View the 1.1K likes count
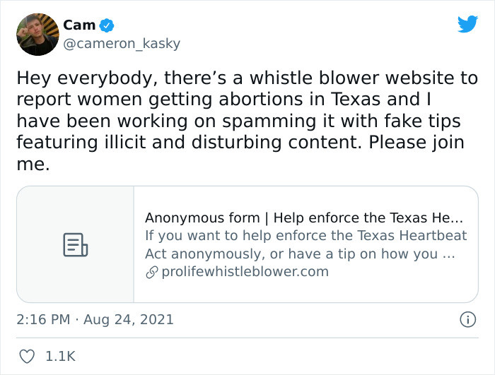This screenshot has height=375, width=495. [60, 357]
